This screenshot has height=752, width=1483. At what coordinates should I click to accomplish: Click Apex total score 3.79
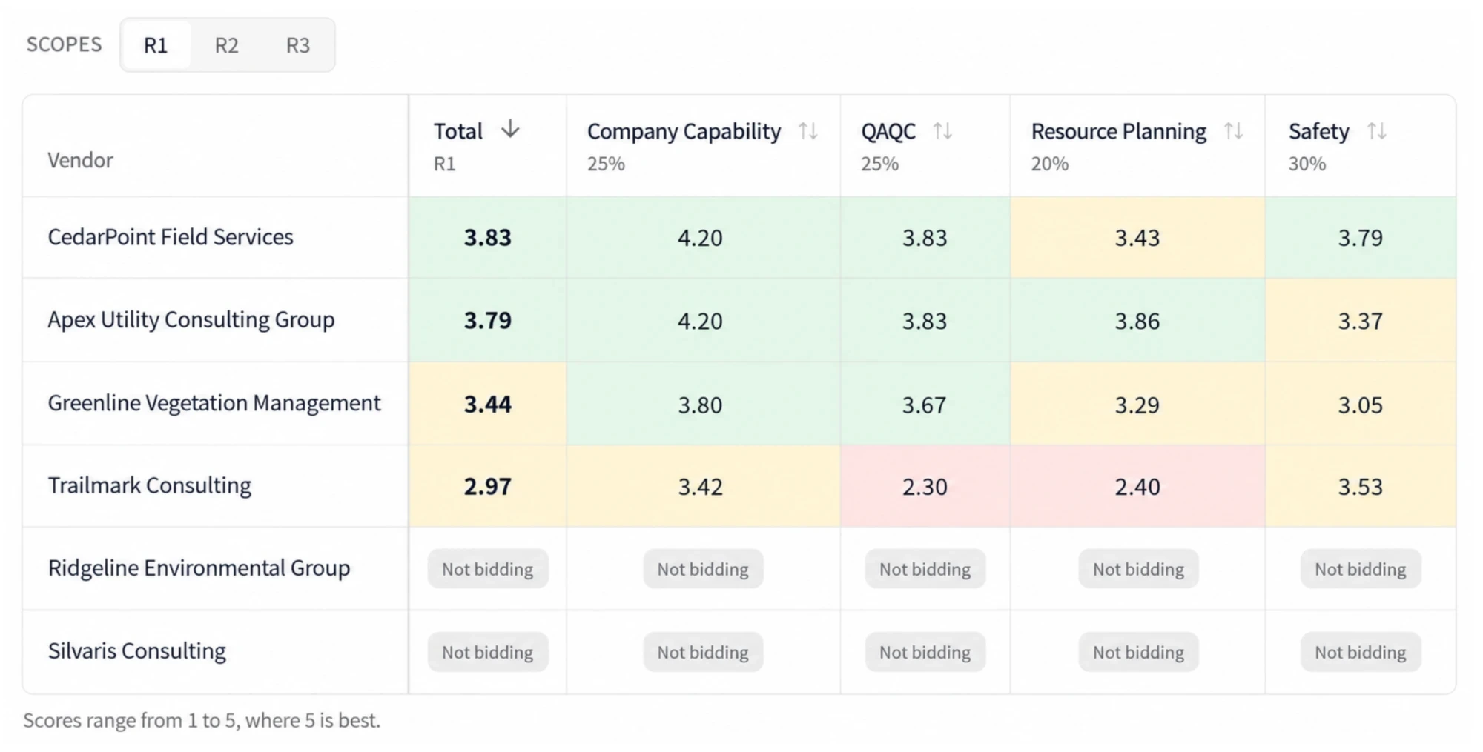coord(488,320)
